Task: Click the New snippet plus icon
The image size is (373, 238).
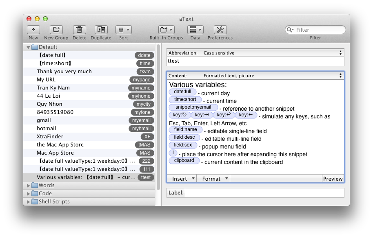Action: 33,30
